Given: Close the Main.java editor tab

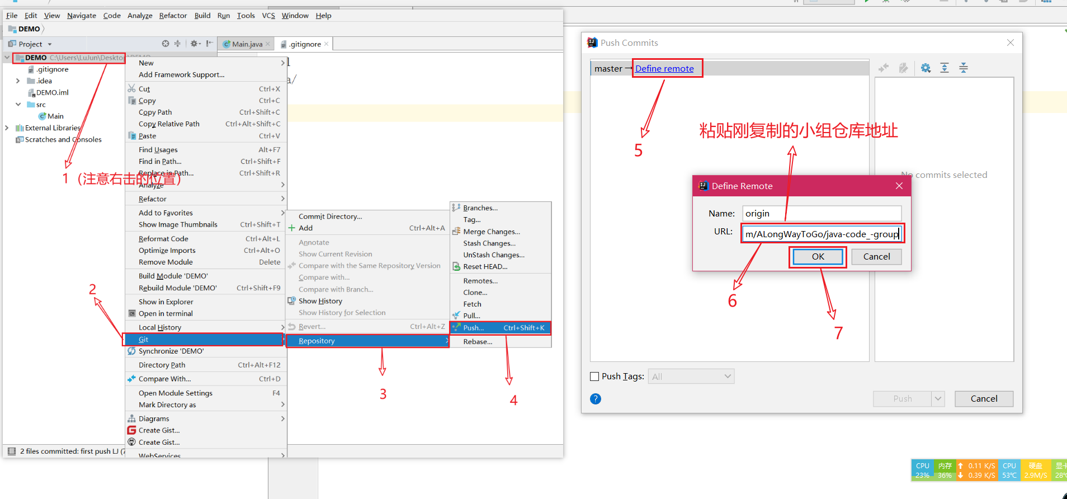Looking at the screenshot, I should pos(268,44).
